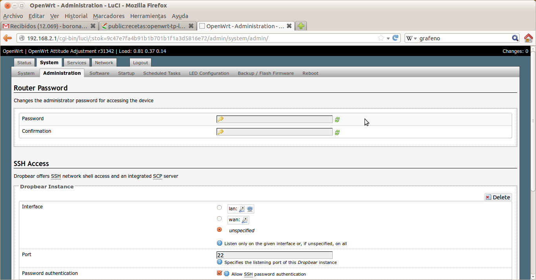Click the Delete button for Dropbear instance
Screen dimensions: 536x280
(498, 197)
